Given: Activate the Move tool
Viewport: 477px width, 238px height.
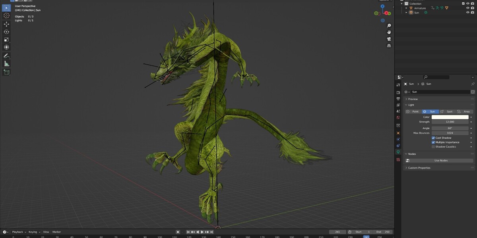Looking at the screenshot, I should tap(6, 24).
